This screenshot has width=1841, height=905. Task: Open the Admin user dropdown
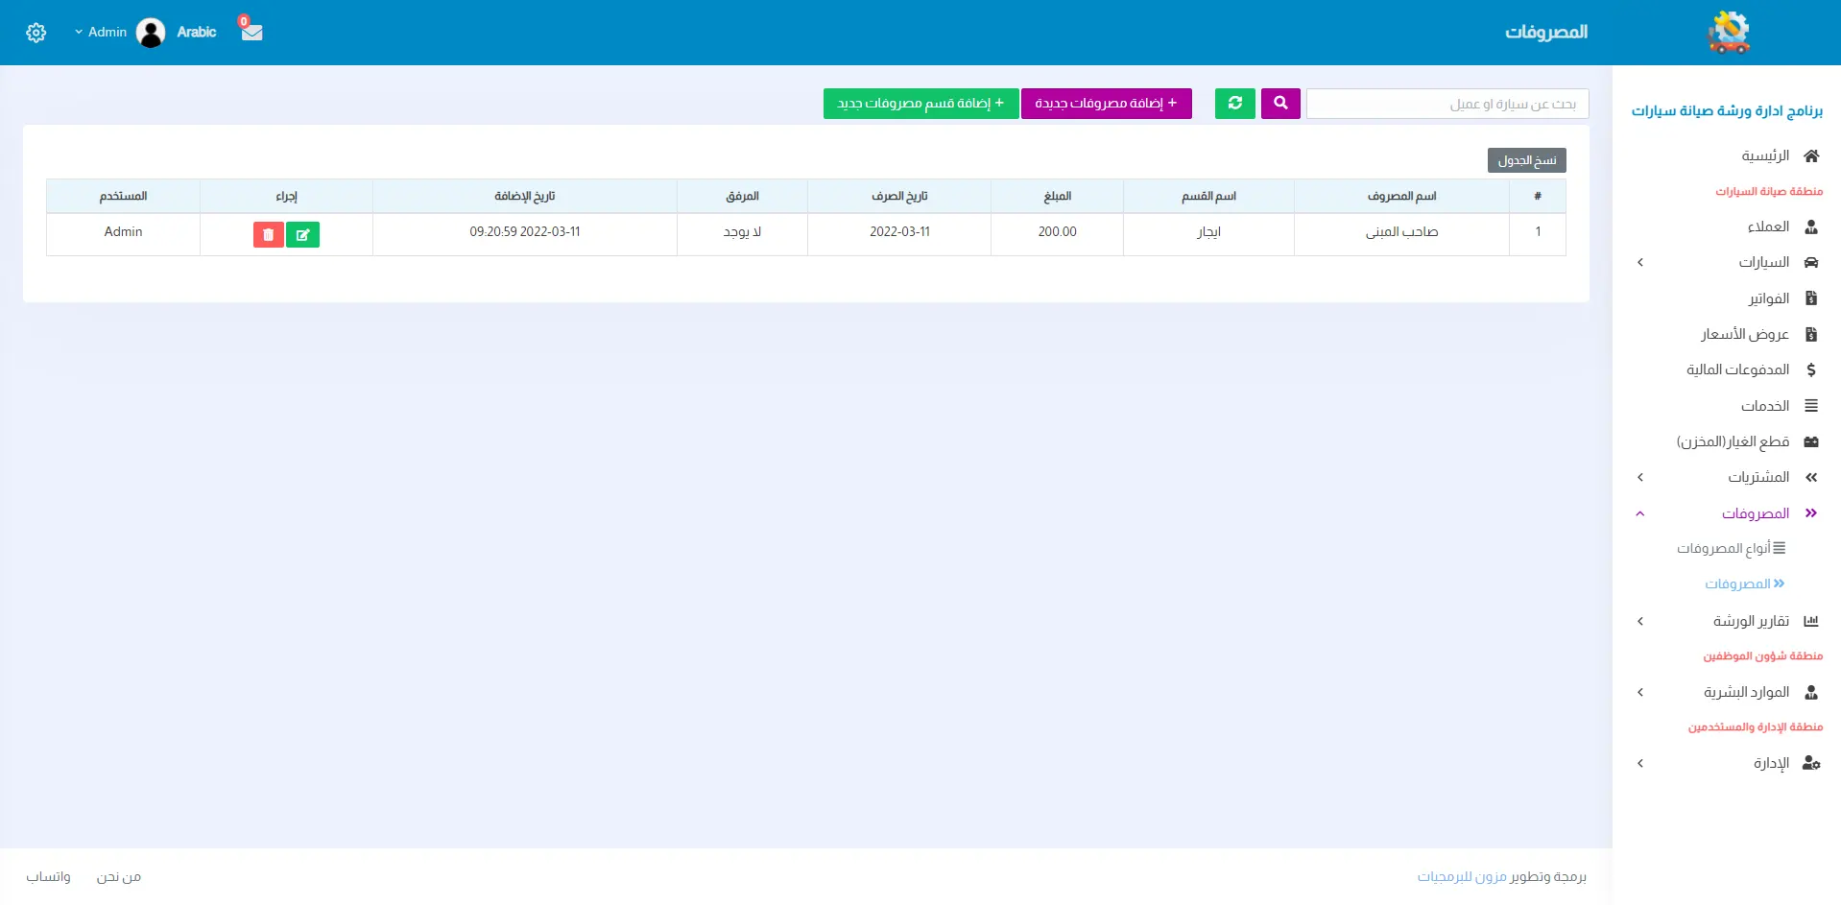[x=101, y=33]
